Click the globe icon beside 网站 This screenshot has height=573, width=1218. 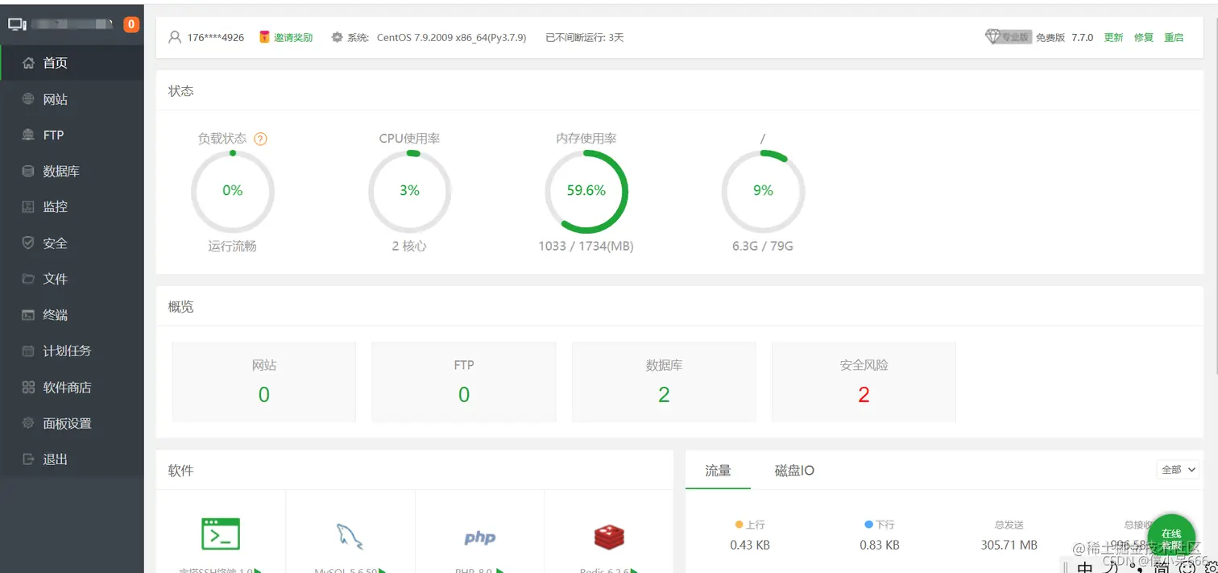pos(28,99)
